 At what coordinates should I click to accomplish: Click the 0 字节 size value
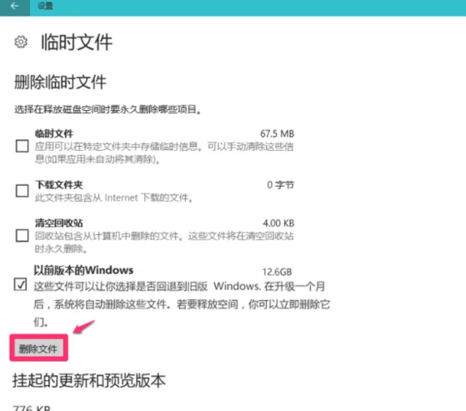pyautogui.click(x=281, y=185)
